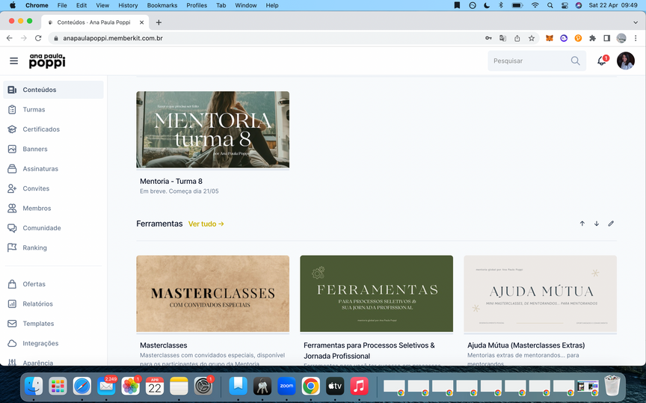The image size is (646, 403).
Task: Bookmark this page with star icon
Action: (x=532, y=38)
